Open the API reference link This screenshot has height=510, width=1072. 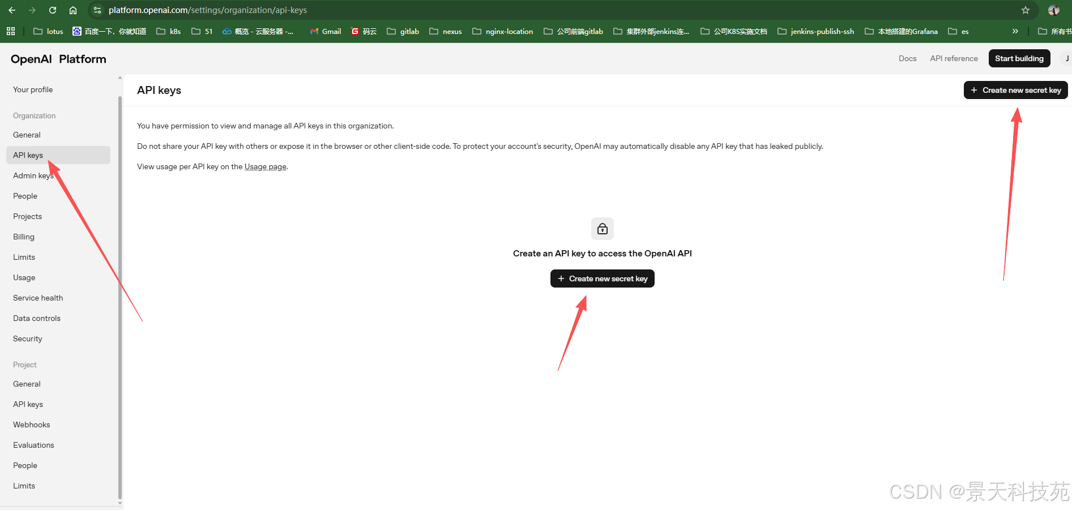954,58
